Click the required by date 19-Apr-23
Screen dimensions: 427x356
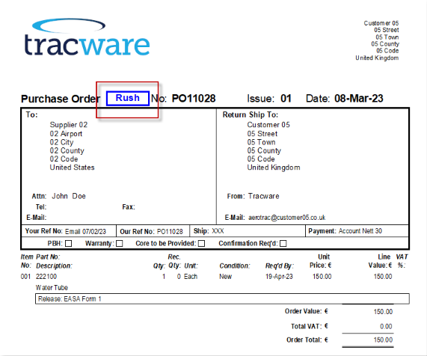(x=279, y=277)
